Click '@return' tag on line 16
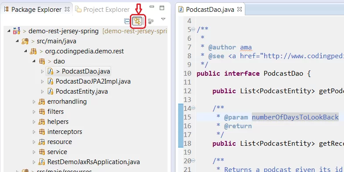Screen dimensions: 344x172 point(238,126)
